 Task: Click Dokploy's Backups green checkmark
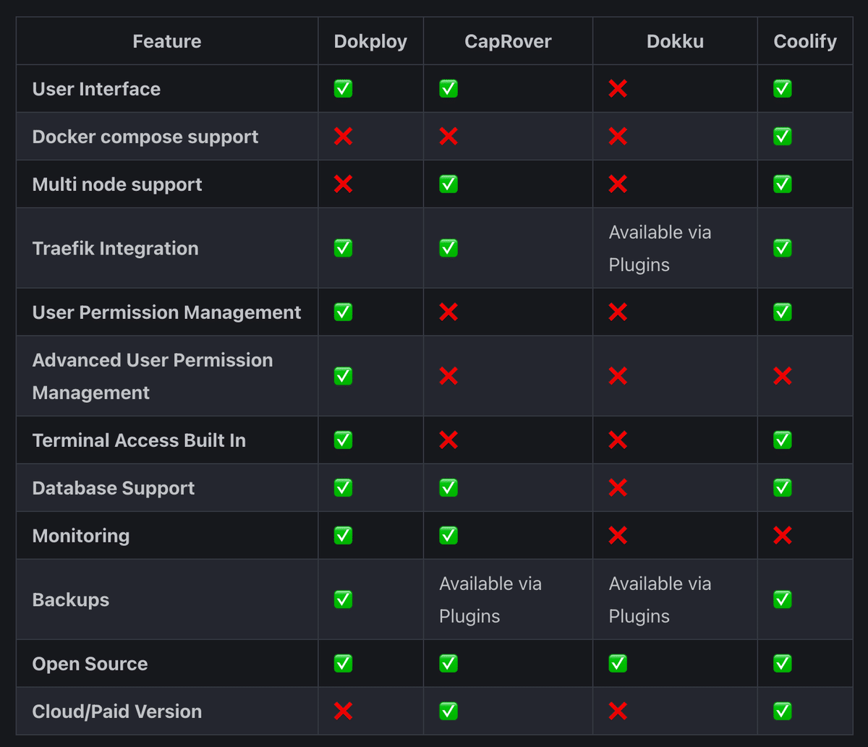(343, 599)
